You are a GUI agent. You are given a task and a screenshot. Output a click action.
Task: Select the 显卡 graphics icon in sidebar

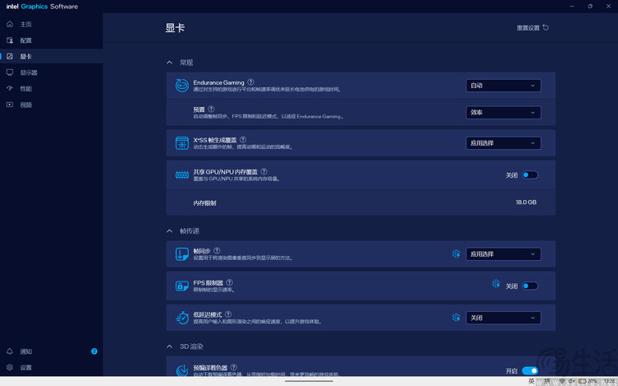[x=10, y=56]
